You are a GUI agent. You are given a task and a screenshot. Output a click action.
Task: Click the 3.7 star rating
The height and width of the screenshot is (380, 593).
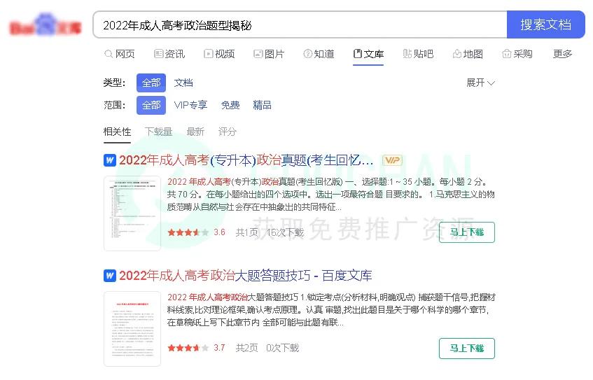click(196, 348)
